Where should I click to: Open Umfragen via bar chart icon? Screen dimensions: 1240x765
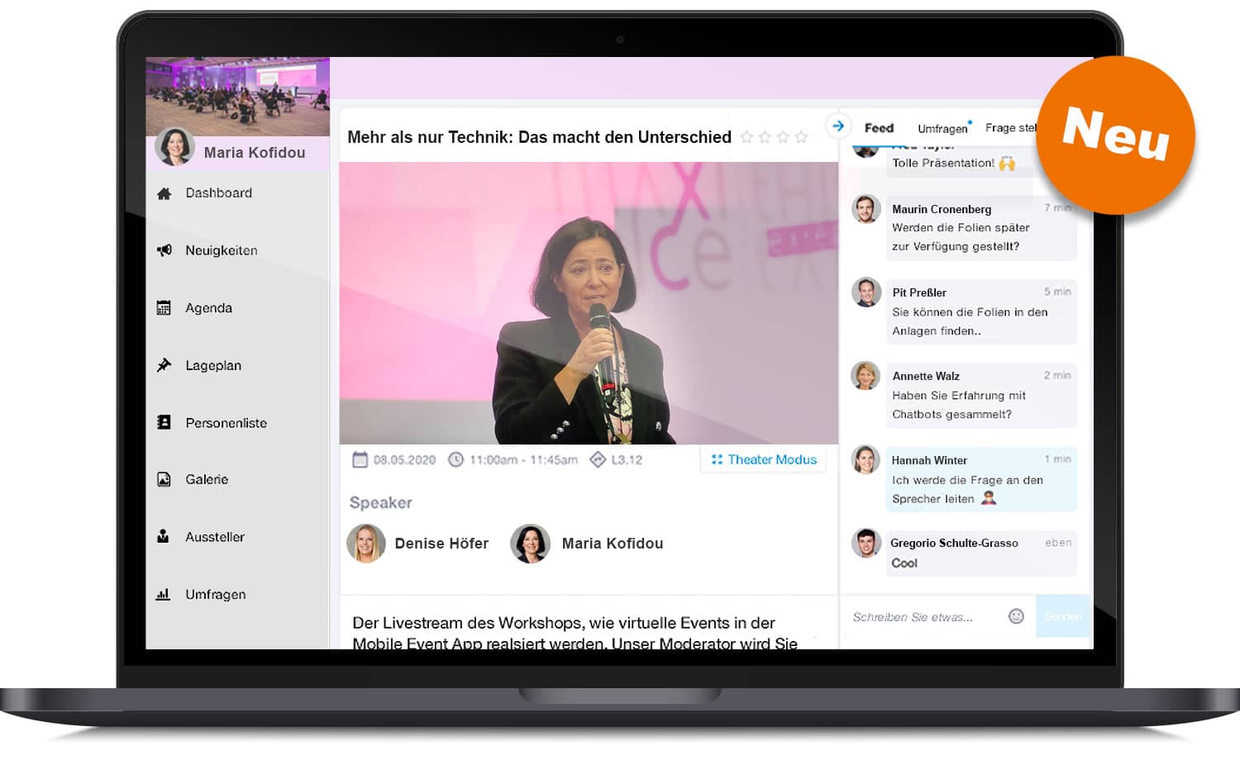click(x=164, y=594)
